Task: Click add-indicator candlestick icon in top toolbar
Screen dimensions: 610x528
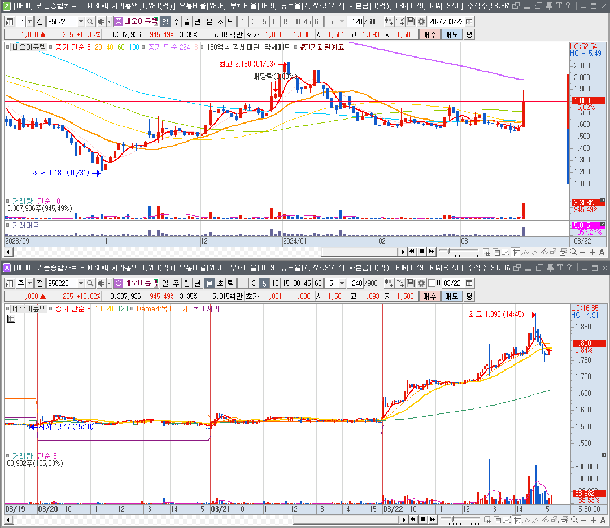Action: coord(388,22)
